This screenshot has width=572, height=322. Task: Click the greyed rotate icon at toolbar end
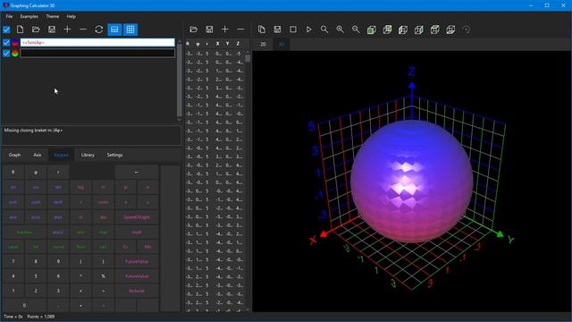tap(467, 30)
